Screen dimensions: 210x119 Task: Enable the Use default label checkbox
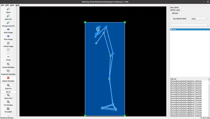[172, 18]
